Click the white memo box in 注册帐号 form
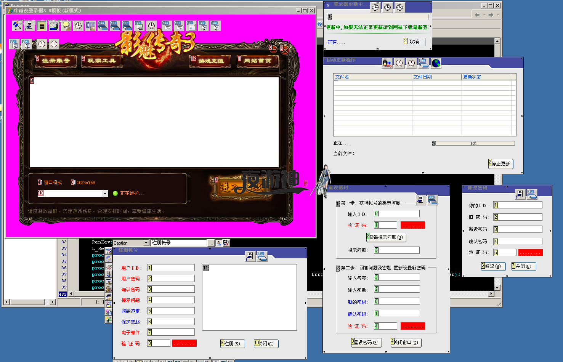This screenshot has width=563, height=362. (x=249, y=297)
